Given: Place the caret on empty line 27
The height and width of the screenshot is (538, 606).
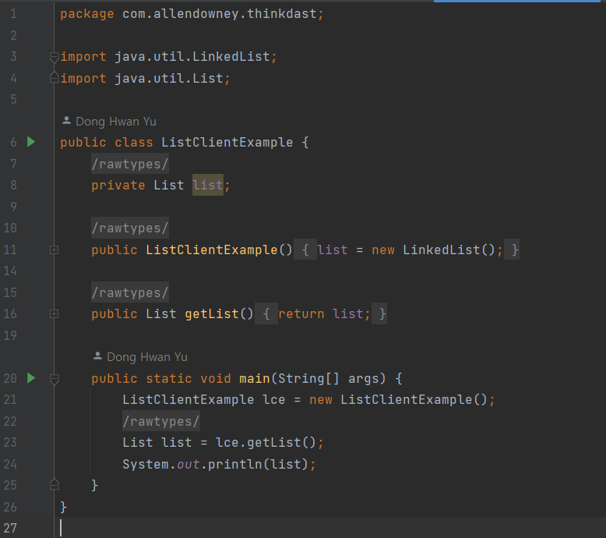Looking at the screenshot, I should pos(329,528).
